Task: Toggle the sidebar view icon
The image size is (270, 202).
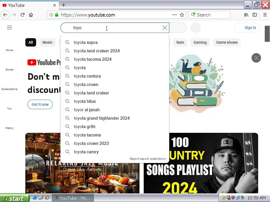Action: point(255,15)
